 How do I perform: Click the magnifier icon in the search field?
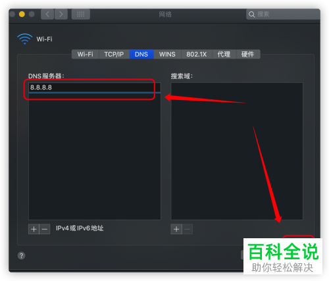point(251,14)
